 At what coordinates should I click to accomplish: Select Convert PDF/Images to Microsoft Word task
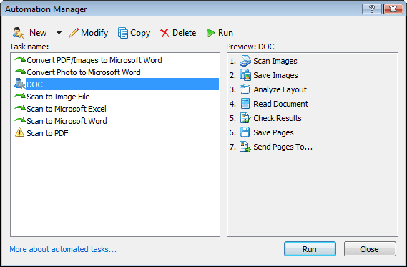pyautogui.click(x=94, y=60)
